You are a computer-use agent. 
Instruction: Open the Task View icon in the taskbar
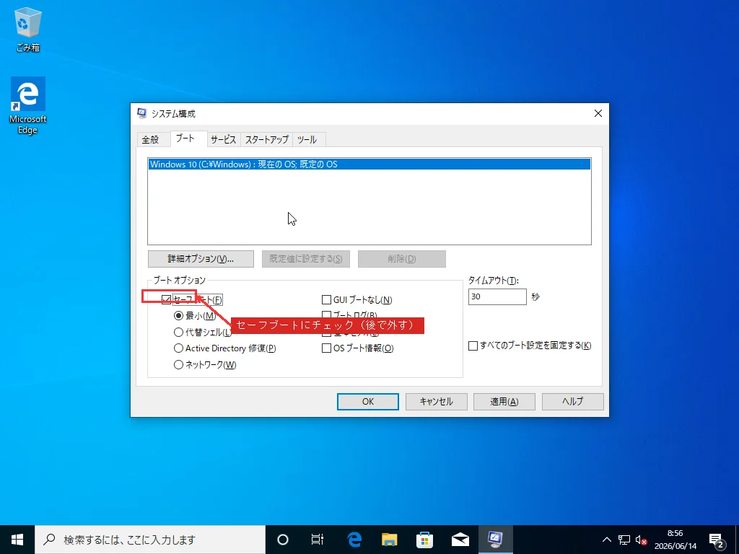(x=318, y=540)
